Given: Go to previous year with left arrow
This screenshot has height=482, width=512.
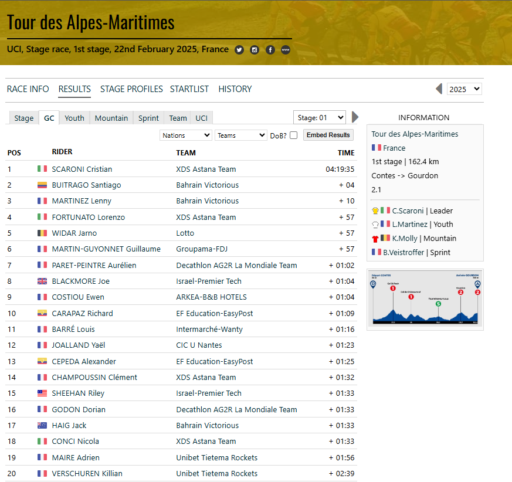Looking at the screenshot, I should pos(439,89).
